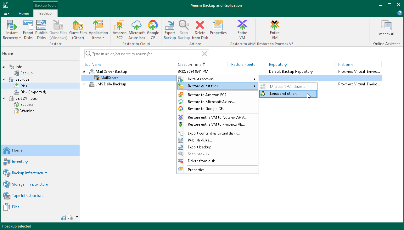This screenshot has width=404, height=230.
Task: Focus the object name search field
Action: pyautogui.click(x=146, y=54)
